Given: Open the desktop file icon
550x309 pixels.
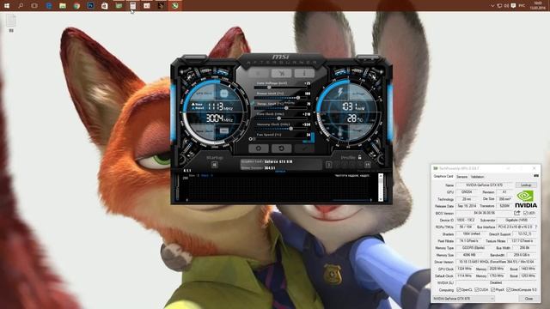Looking at the screenshot, I should [x=11, y=23].
